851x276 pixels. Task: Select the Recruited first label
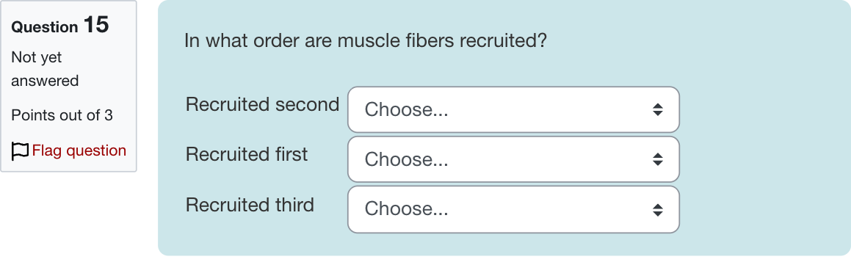click(x=247, y=154)
